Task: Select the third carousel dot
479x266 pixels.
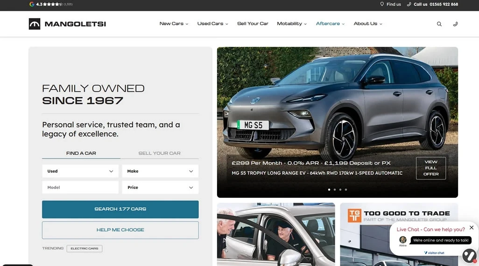Action: click(x=340, y=189)
